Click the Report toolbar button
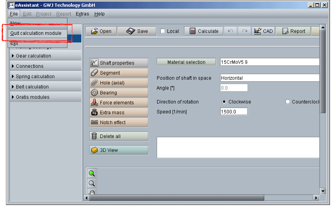336x211 pixels. click(x=293, y=31)
